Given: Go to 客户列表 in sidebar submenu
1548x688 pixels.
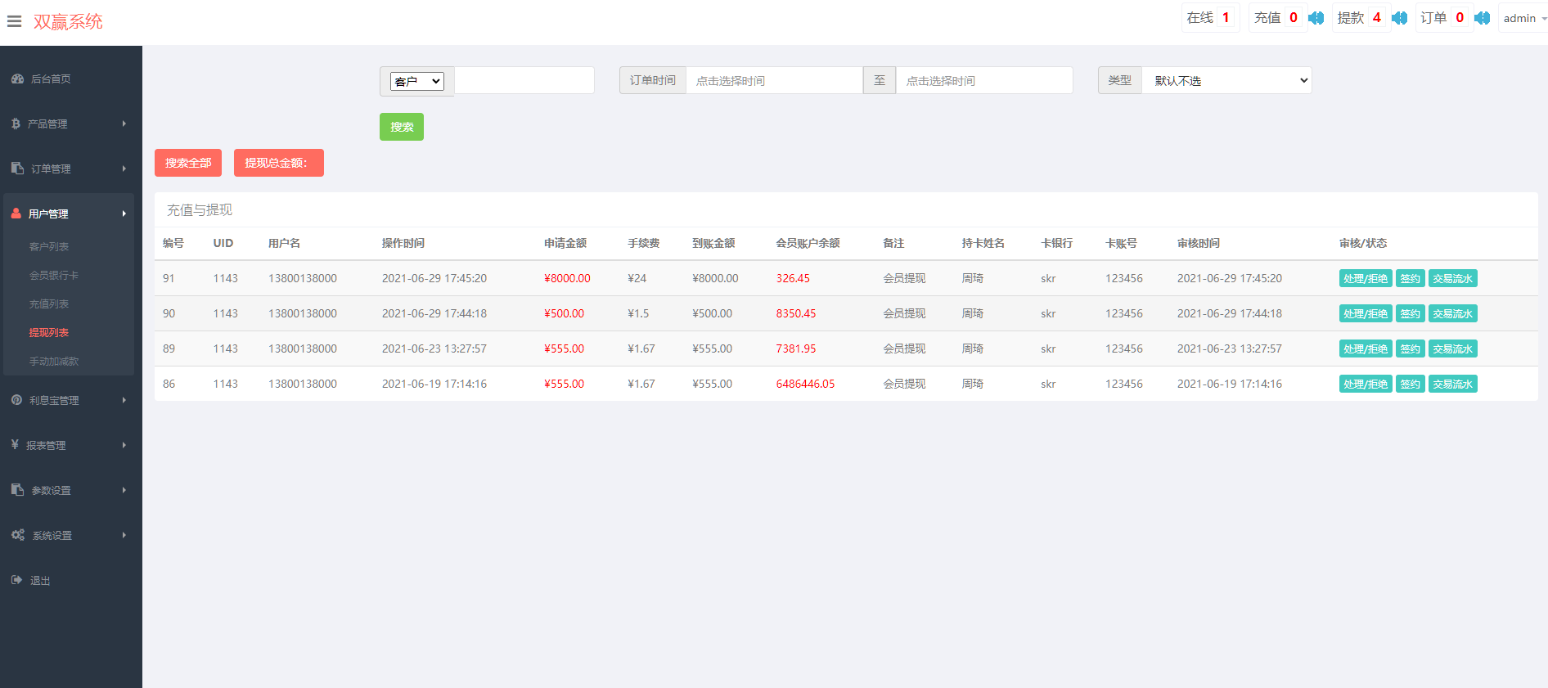Looking at the screenshot, I should 49,246.
